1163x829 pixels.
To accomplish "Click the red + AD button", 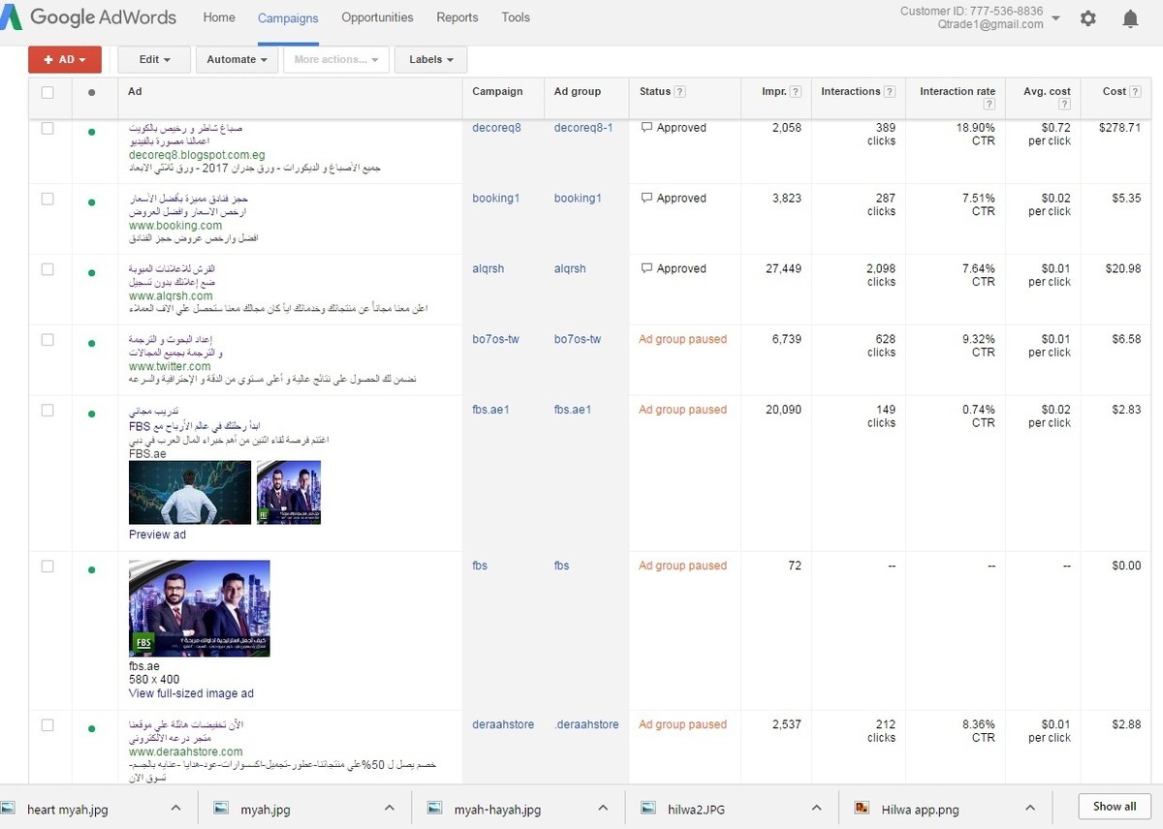I will point(65,59).
